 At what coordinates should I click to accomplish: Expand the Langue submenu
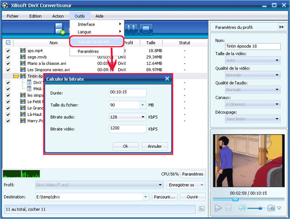[x=97, y=32]
